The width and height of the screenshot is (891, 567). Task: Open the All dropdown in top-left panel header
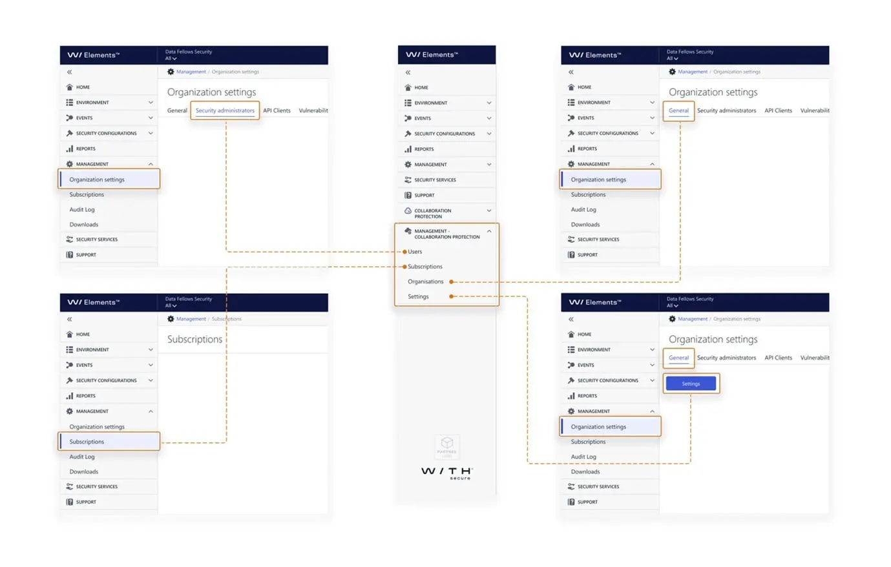171,59
